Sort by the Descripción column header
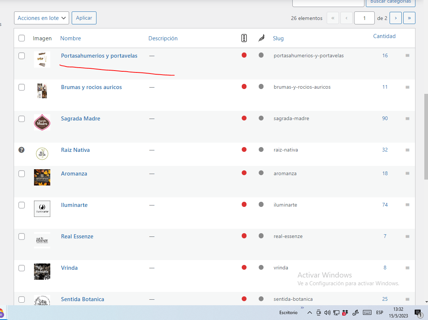The width and height of the screenshot is (428, 320). coord(163,38)
